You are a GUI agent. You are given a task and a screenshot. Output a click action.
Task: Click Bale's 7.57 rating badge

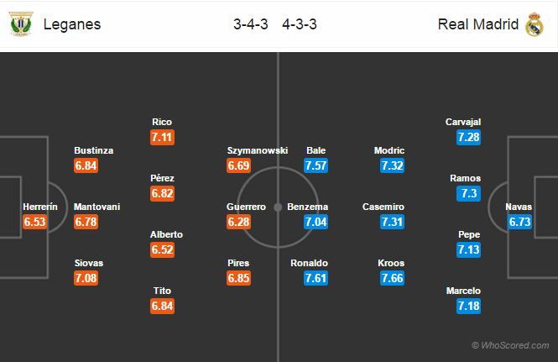tap(316, 165)
